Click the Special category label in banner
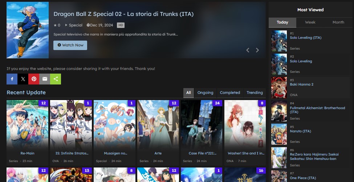The height and width of the screenshot is (182, 354). (x=76, y=25)
